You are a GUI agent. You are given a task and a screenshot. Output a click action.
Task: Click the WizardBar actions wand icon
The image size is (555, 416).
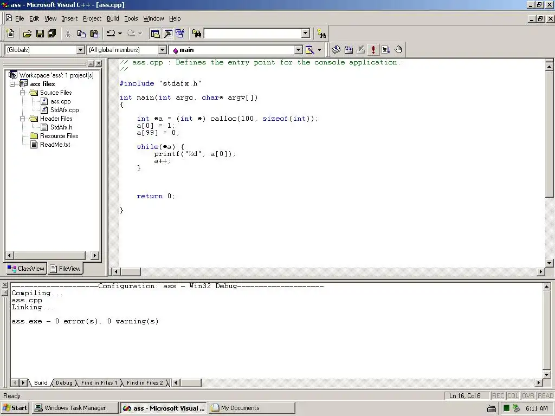[x=309, y=50]
